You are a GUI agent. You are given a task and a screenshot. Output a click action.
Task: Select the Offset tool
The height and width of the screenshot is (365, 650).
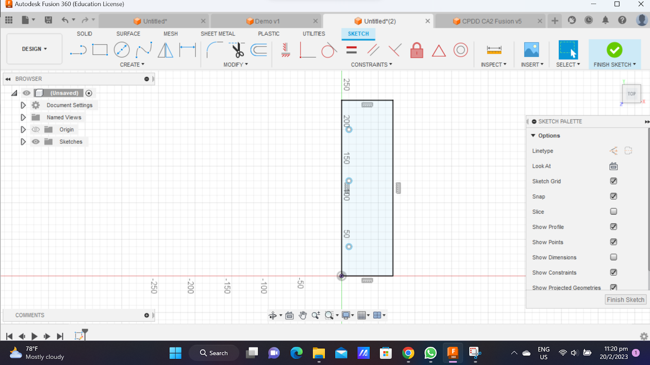259,50
